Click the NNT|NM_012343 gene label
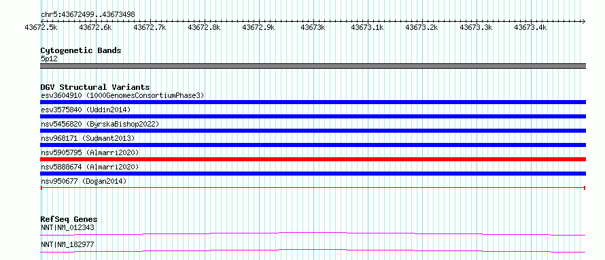The width and height of the screenshot is (605, 260). 67,227
